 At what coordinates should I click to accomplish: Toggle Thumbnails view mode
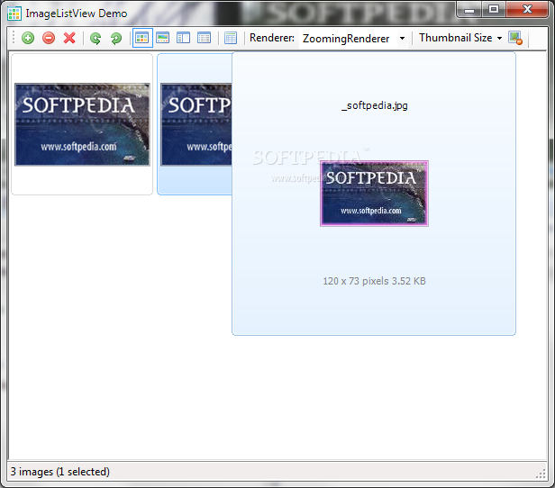[142, 38]
